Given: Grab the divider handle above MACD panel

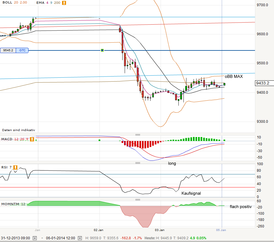Looking at the screenshot, I should (x=138, y=135).
